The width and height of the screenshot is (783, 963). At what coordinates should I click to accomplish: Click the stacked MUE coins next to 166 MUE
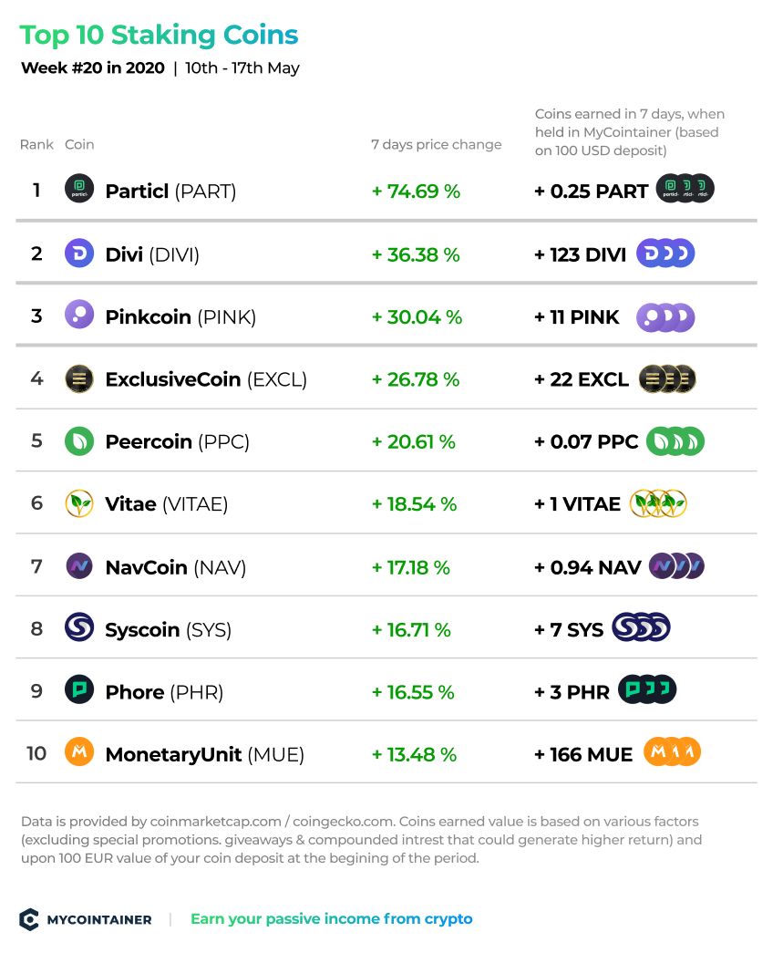click(x=673, y=752)
